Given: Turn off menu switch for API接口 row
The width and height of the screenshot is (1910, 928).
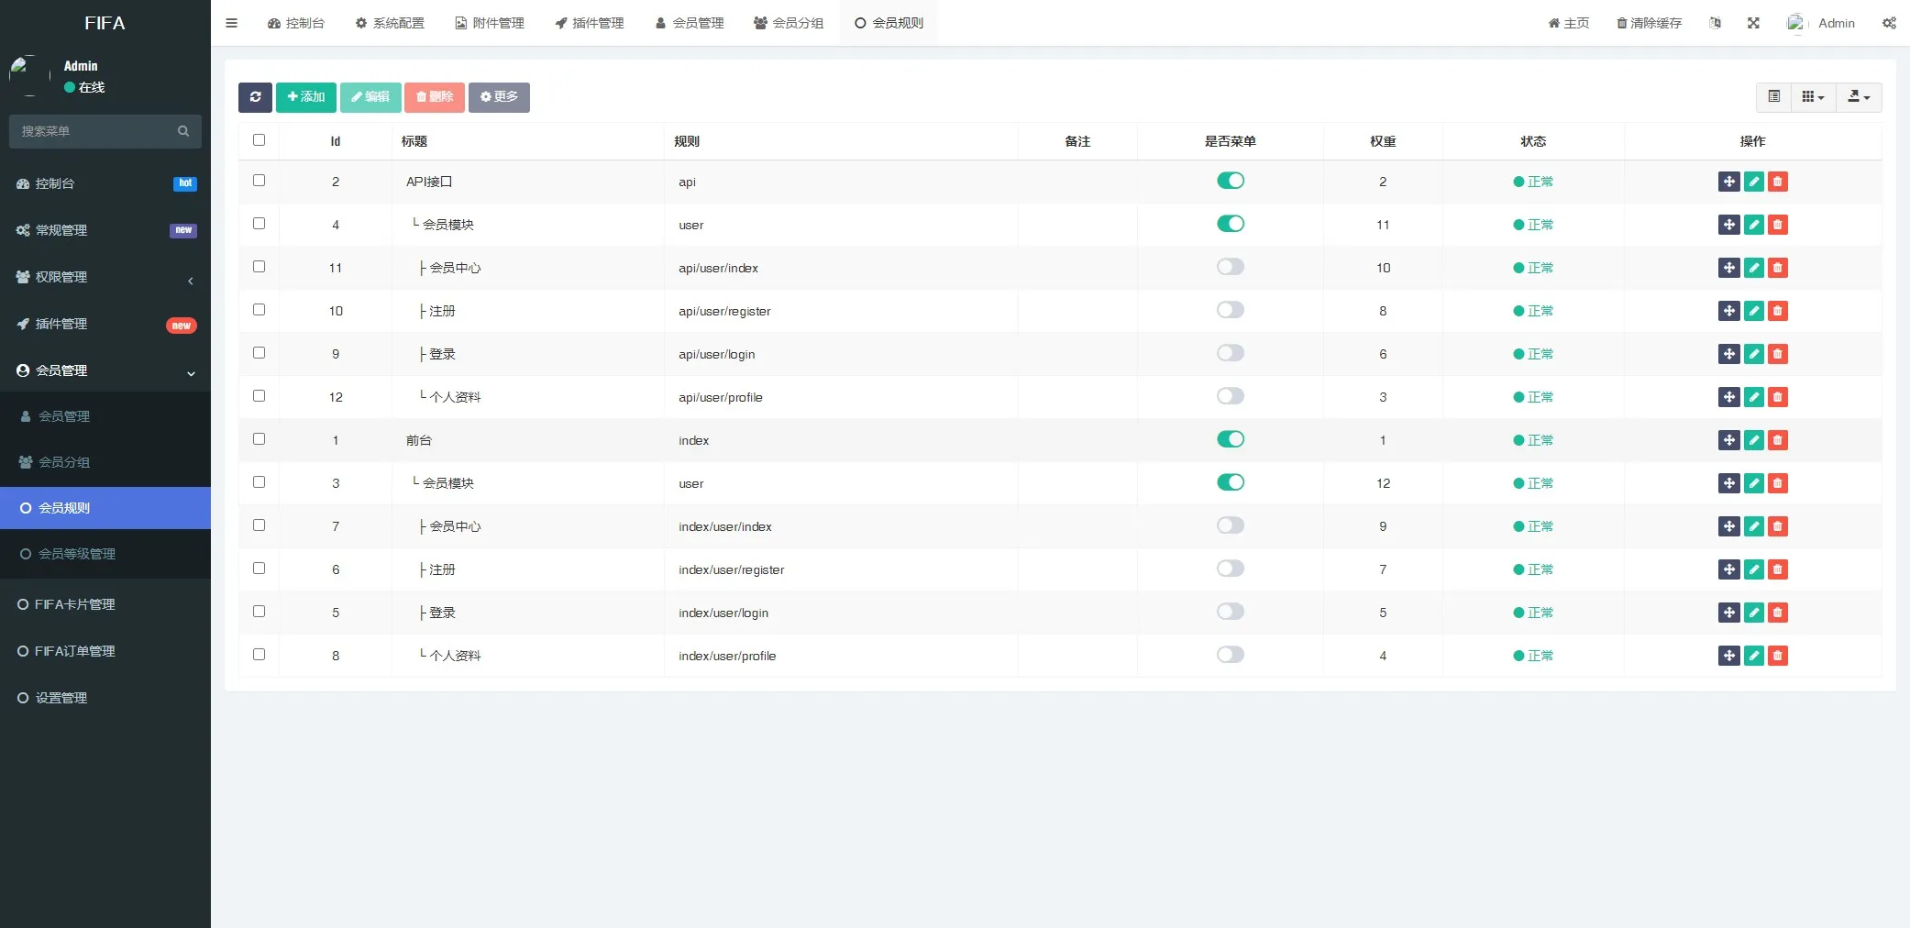Looking at the screenshot, I should click(1231, 181).
